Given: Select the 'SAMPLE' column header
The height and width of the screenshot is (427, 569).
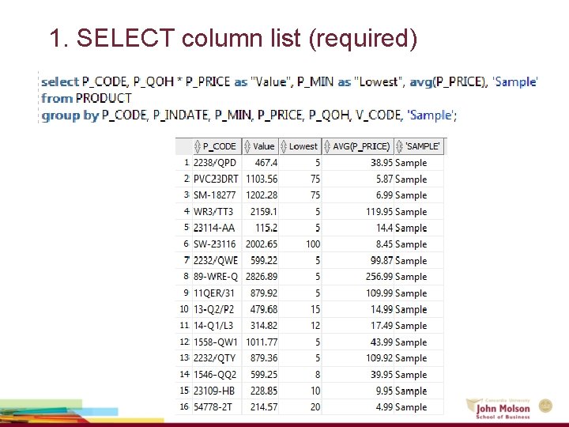Looking at the screenshot, I should point(419,146).
